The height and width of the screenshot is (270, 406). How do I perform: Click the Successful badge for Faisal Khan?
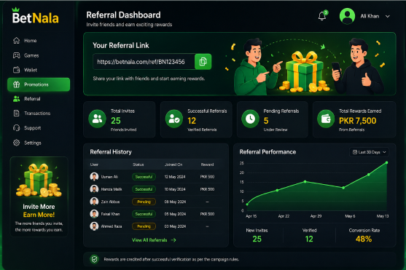tap(144, 214)
